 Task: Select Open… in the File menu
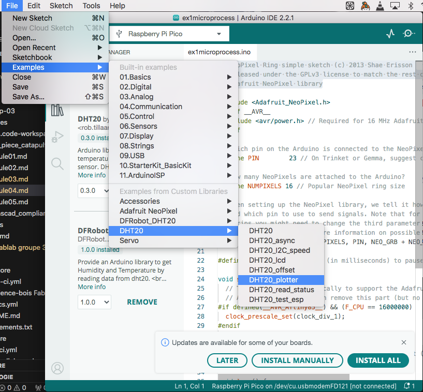[x=55, y=38]
